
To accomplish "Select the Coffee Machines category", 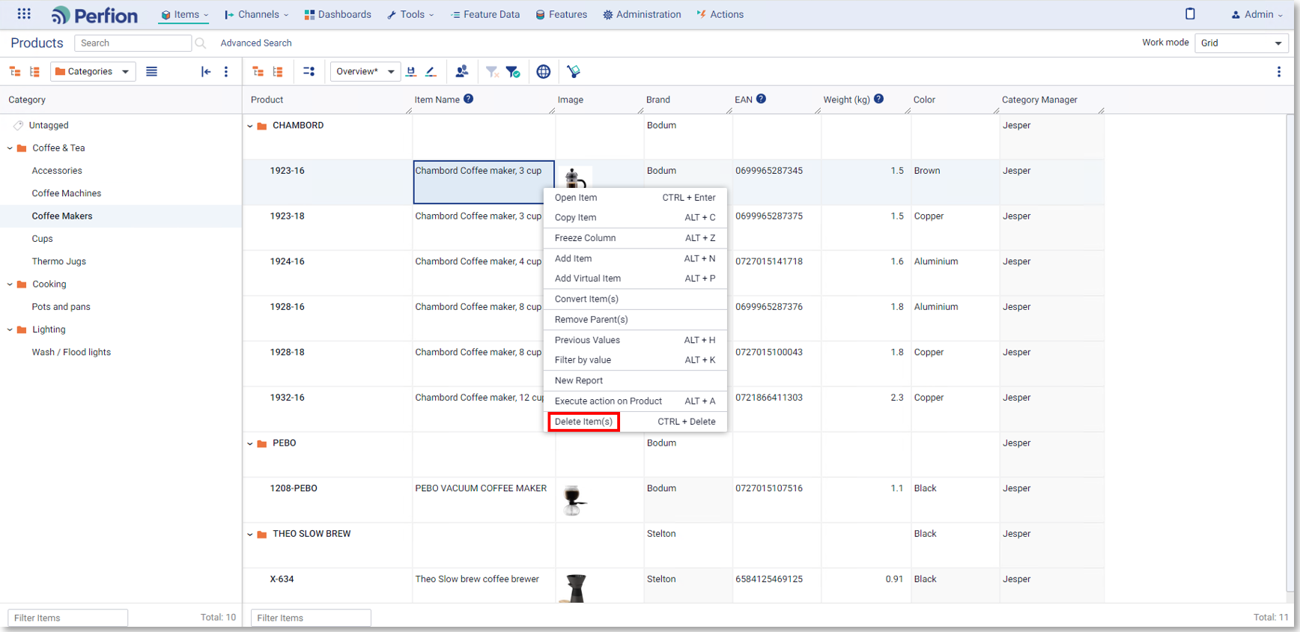I will click(x=67, y=193).
